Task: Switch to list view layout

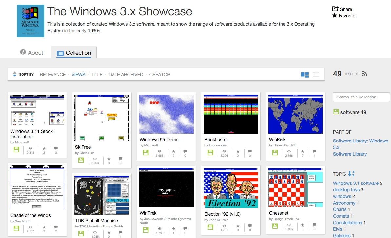Action: pos(316,75)
